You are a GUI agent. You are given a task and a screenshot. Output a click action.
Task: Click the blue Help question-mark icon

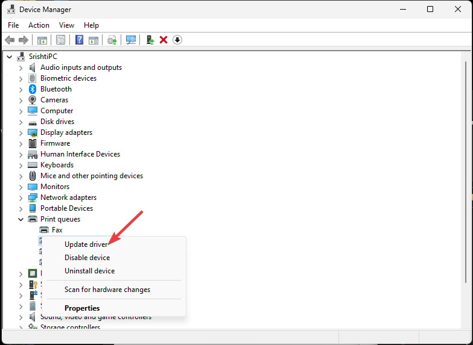point(80,40)
